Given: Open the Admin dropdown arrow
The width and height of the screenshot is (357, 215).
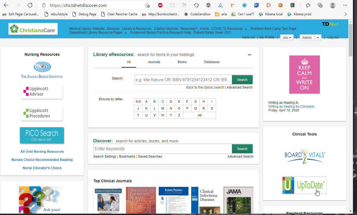Looking at the screenshot, I should pos(318,38).
